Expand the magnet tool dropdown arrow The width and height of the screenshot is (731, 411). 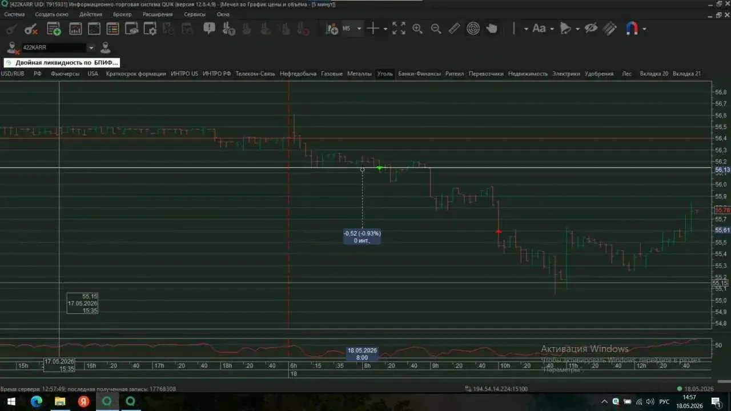click(644, 29)
